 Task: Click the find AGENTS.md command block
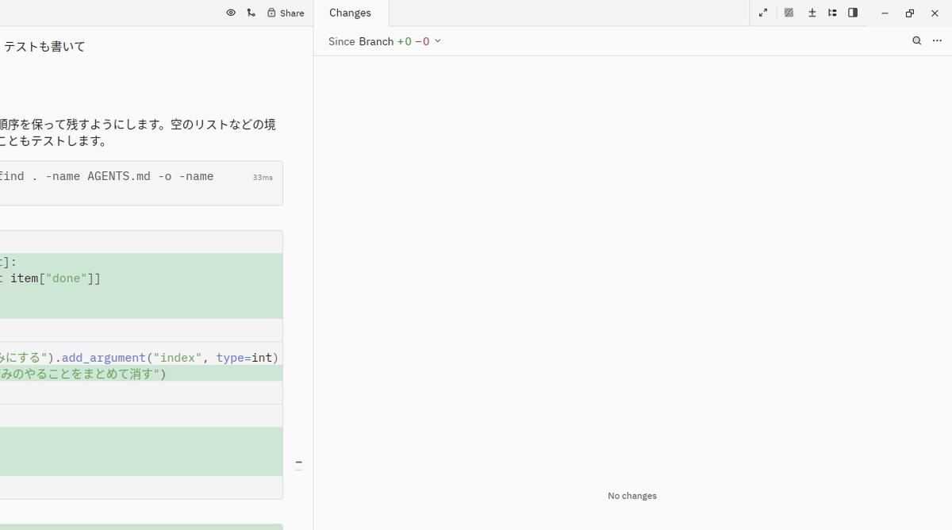tap(141, 183)
